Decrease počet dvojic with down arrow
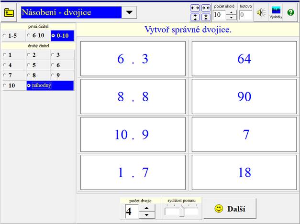300x224 pixels. point(147,215)
